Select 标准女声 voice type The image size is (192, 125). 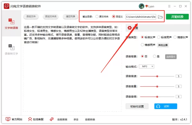pos(148,37)
